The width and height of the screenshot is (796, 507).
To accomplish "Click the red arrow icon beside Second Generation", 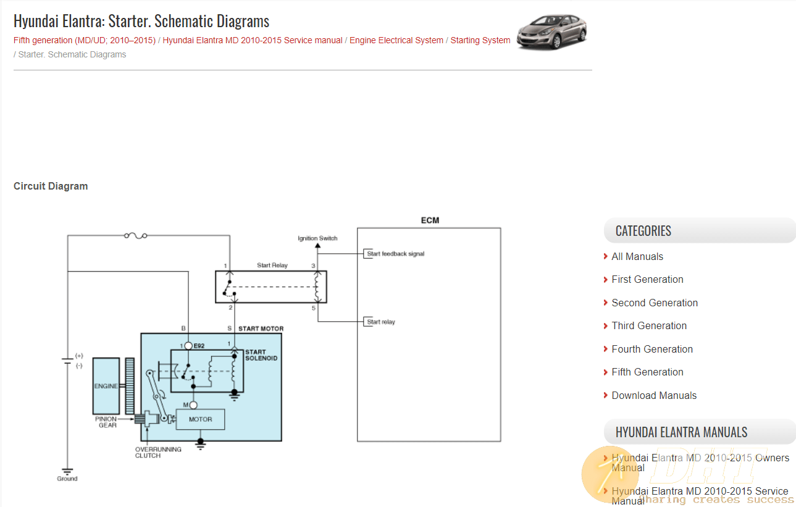I will pos(605,303).
